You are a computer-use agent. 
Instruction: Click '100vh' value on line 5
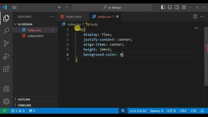[105, 49]
